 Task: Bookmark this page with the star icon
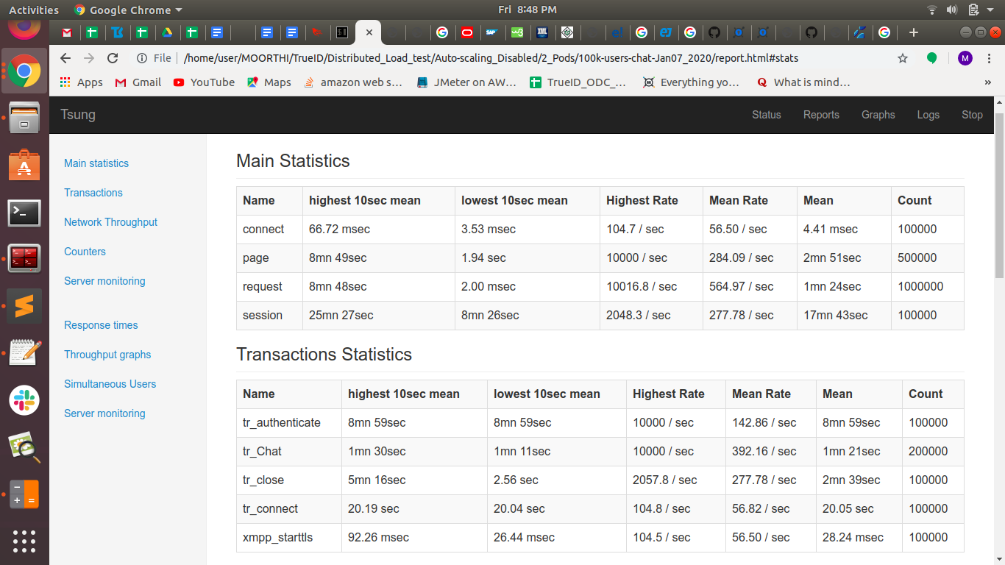[x=903, y=57]
